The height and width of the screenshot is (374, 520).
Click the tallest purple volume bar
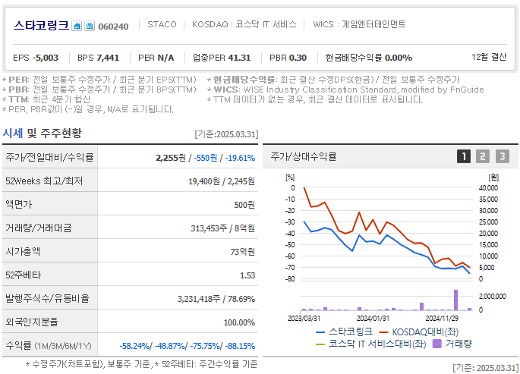click(x=456, y=300)
